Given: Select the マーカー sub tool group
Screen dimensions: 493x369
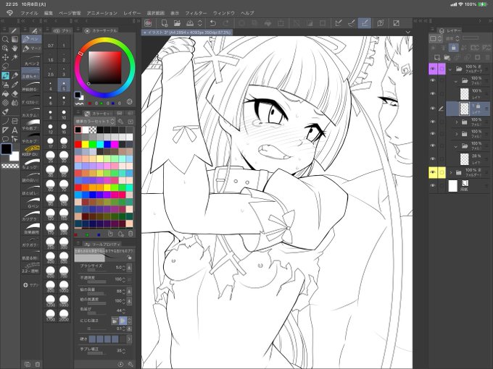Looking at the screenshot, I should [31, 48].
